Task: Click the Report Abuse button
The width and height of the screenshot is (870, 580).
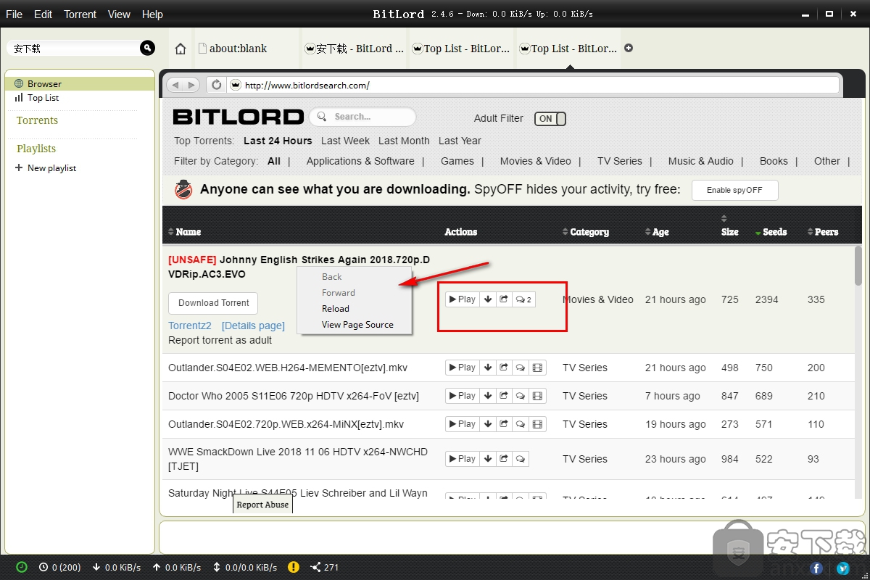Action: [262, 505]
